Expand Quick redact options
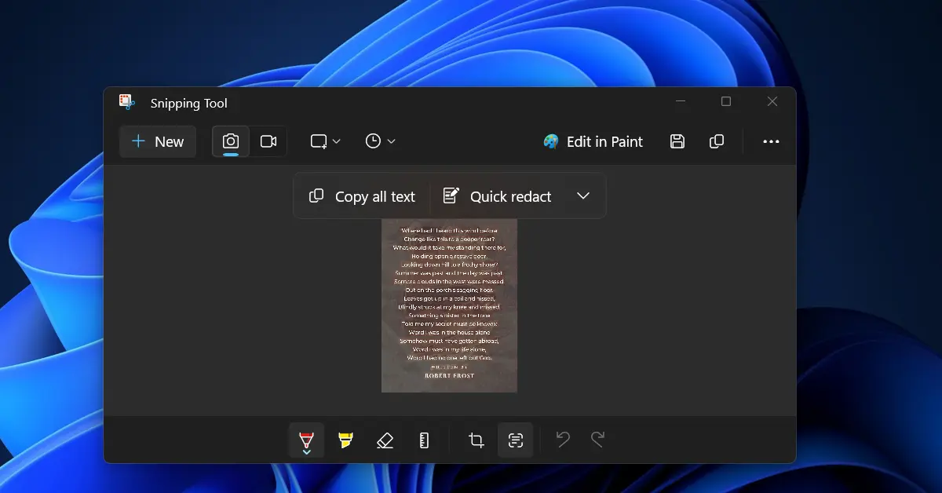The width and height of the screenshot is (942, 493). coord(583,195)
